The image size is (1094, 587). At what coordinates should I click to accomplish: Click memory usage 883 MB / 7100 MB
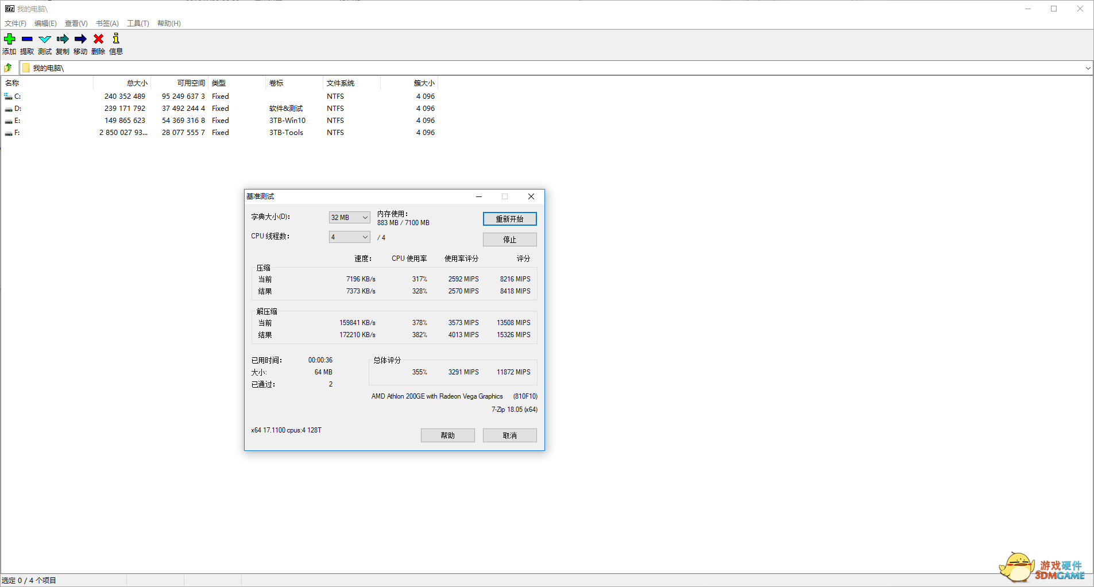click(403, 223)
